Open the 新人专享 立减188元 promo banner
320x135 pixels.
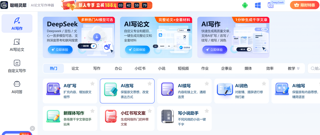(107, 5)
